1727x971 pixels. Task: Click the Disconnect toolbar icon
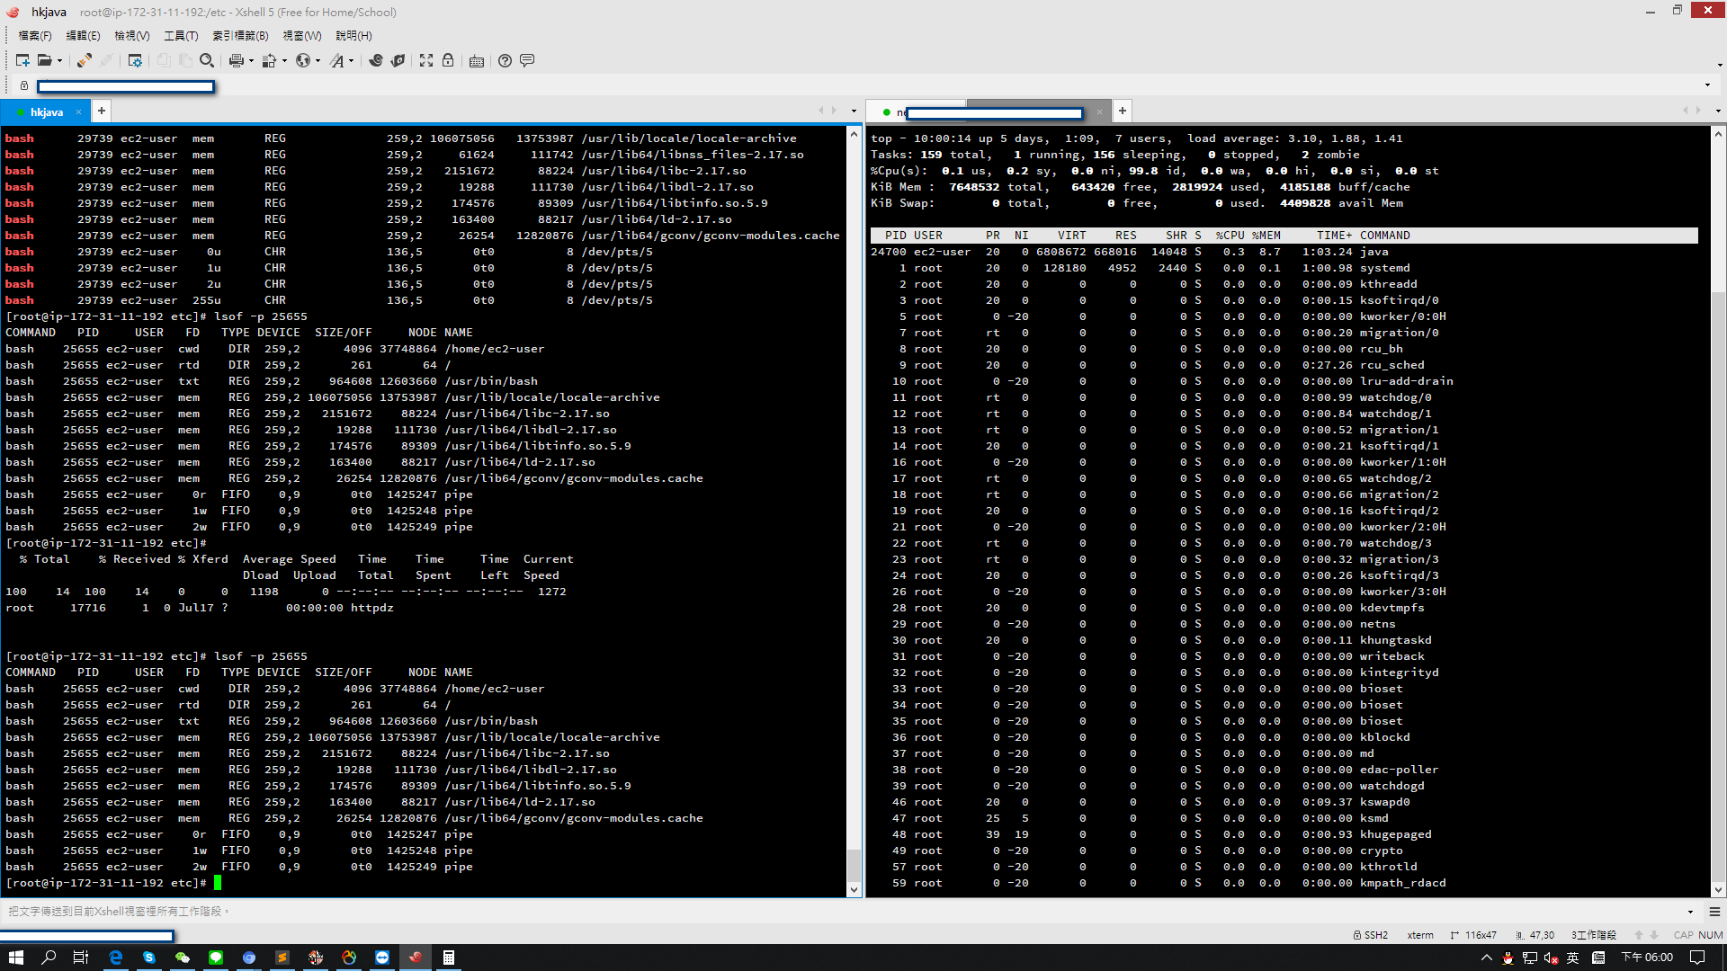(106, 60)
